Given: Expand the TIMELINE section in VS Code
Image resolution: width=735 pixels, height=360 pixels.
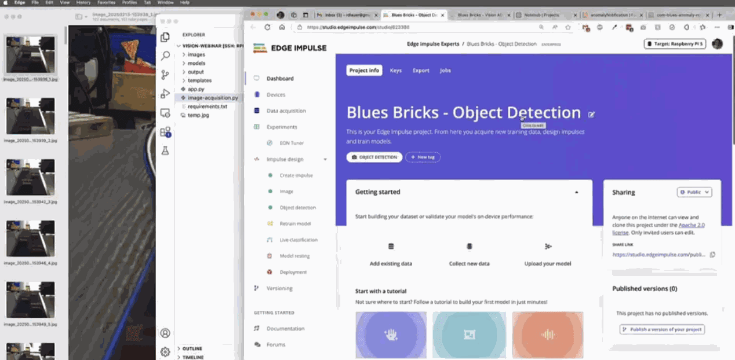Looking at the screenshot, I should point(179,357).
